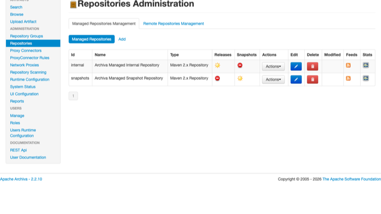This screenshot has width=381, height=214.
Task: Delete the internal repository trash icon
Action: coord(313,66)
